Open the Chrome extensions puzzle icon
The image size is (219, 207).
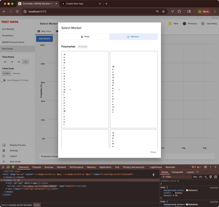pyautogui.click(x=179, y=12)
